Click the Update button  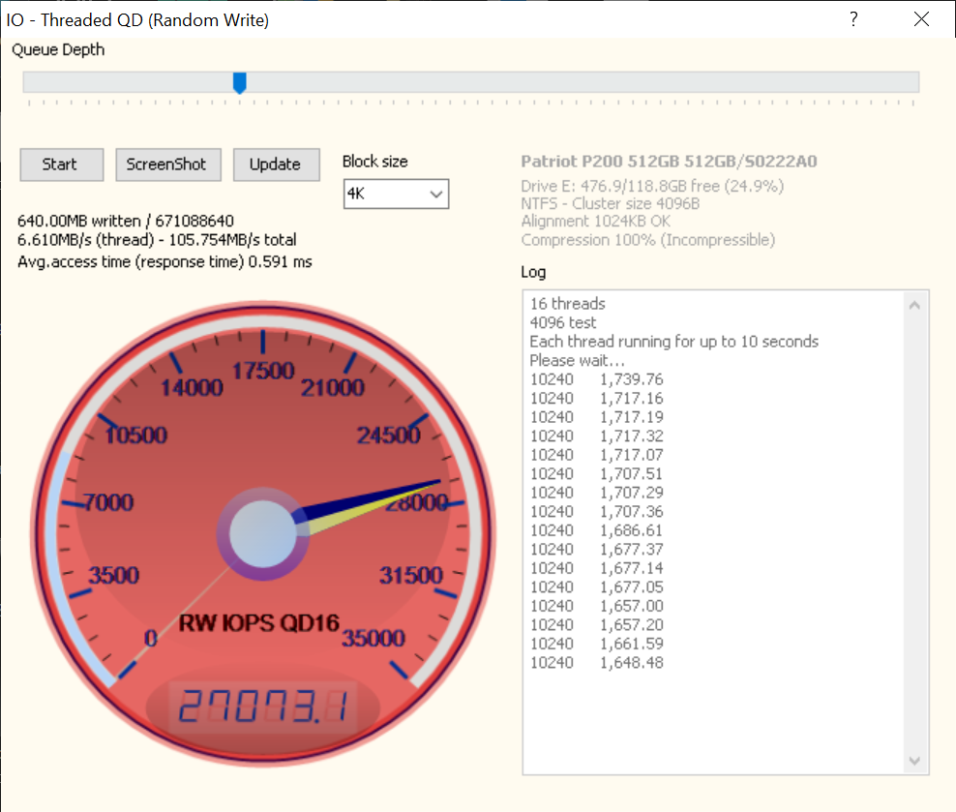tap(276, 165)
